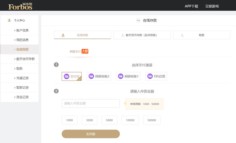Select the 网银转账1 payment channel
The width and height of the screenshot is (236, 143).
pos(128,76)
